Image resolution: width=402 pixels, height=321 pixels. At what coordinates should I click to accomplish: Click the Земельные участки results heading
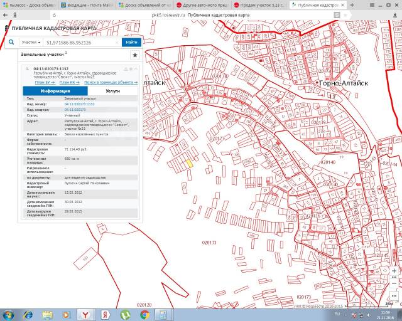[42, 55]
